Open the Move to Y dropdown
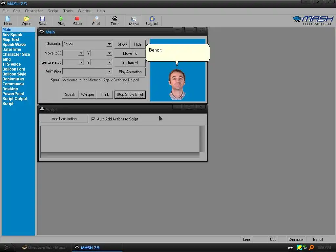336x252 pixels. pyautogui.click(x=109, y=53)
